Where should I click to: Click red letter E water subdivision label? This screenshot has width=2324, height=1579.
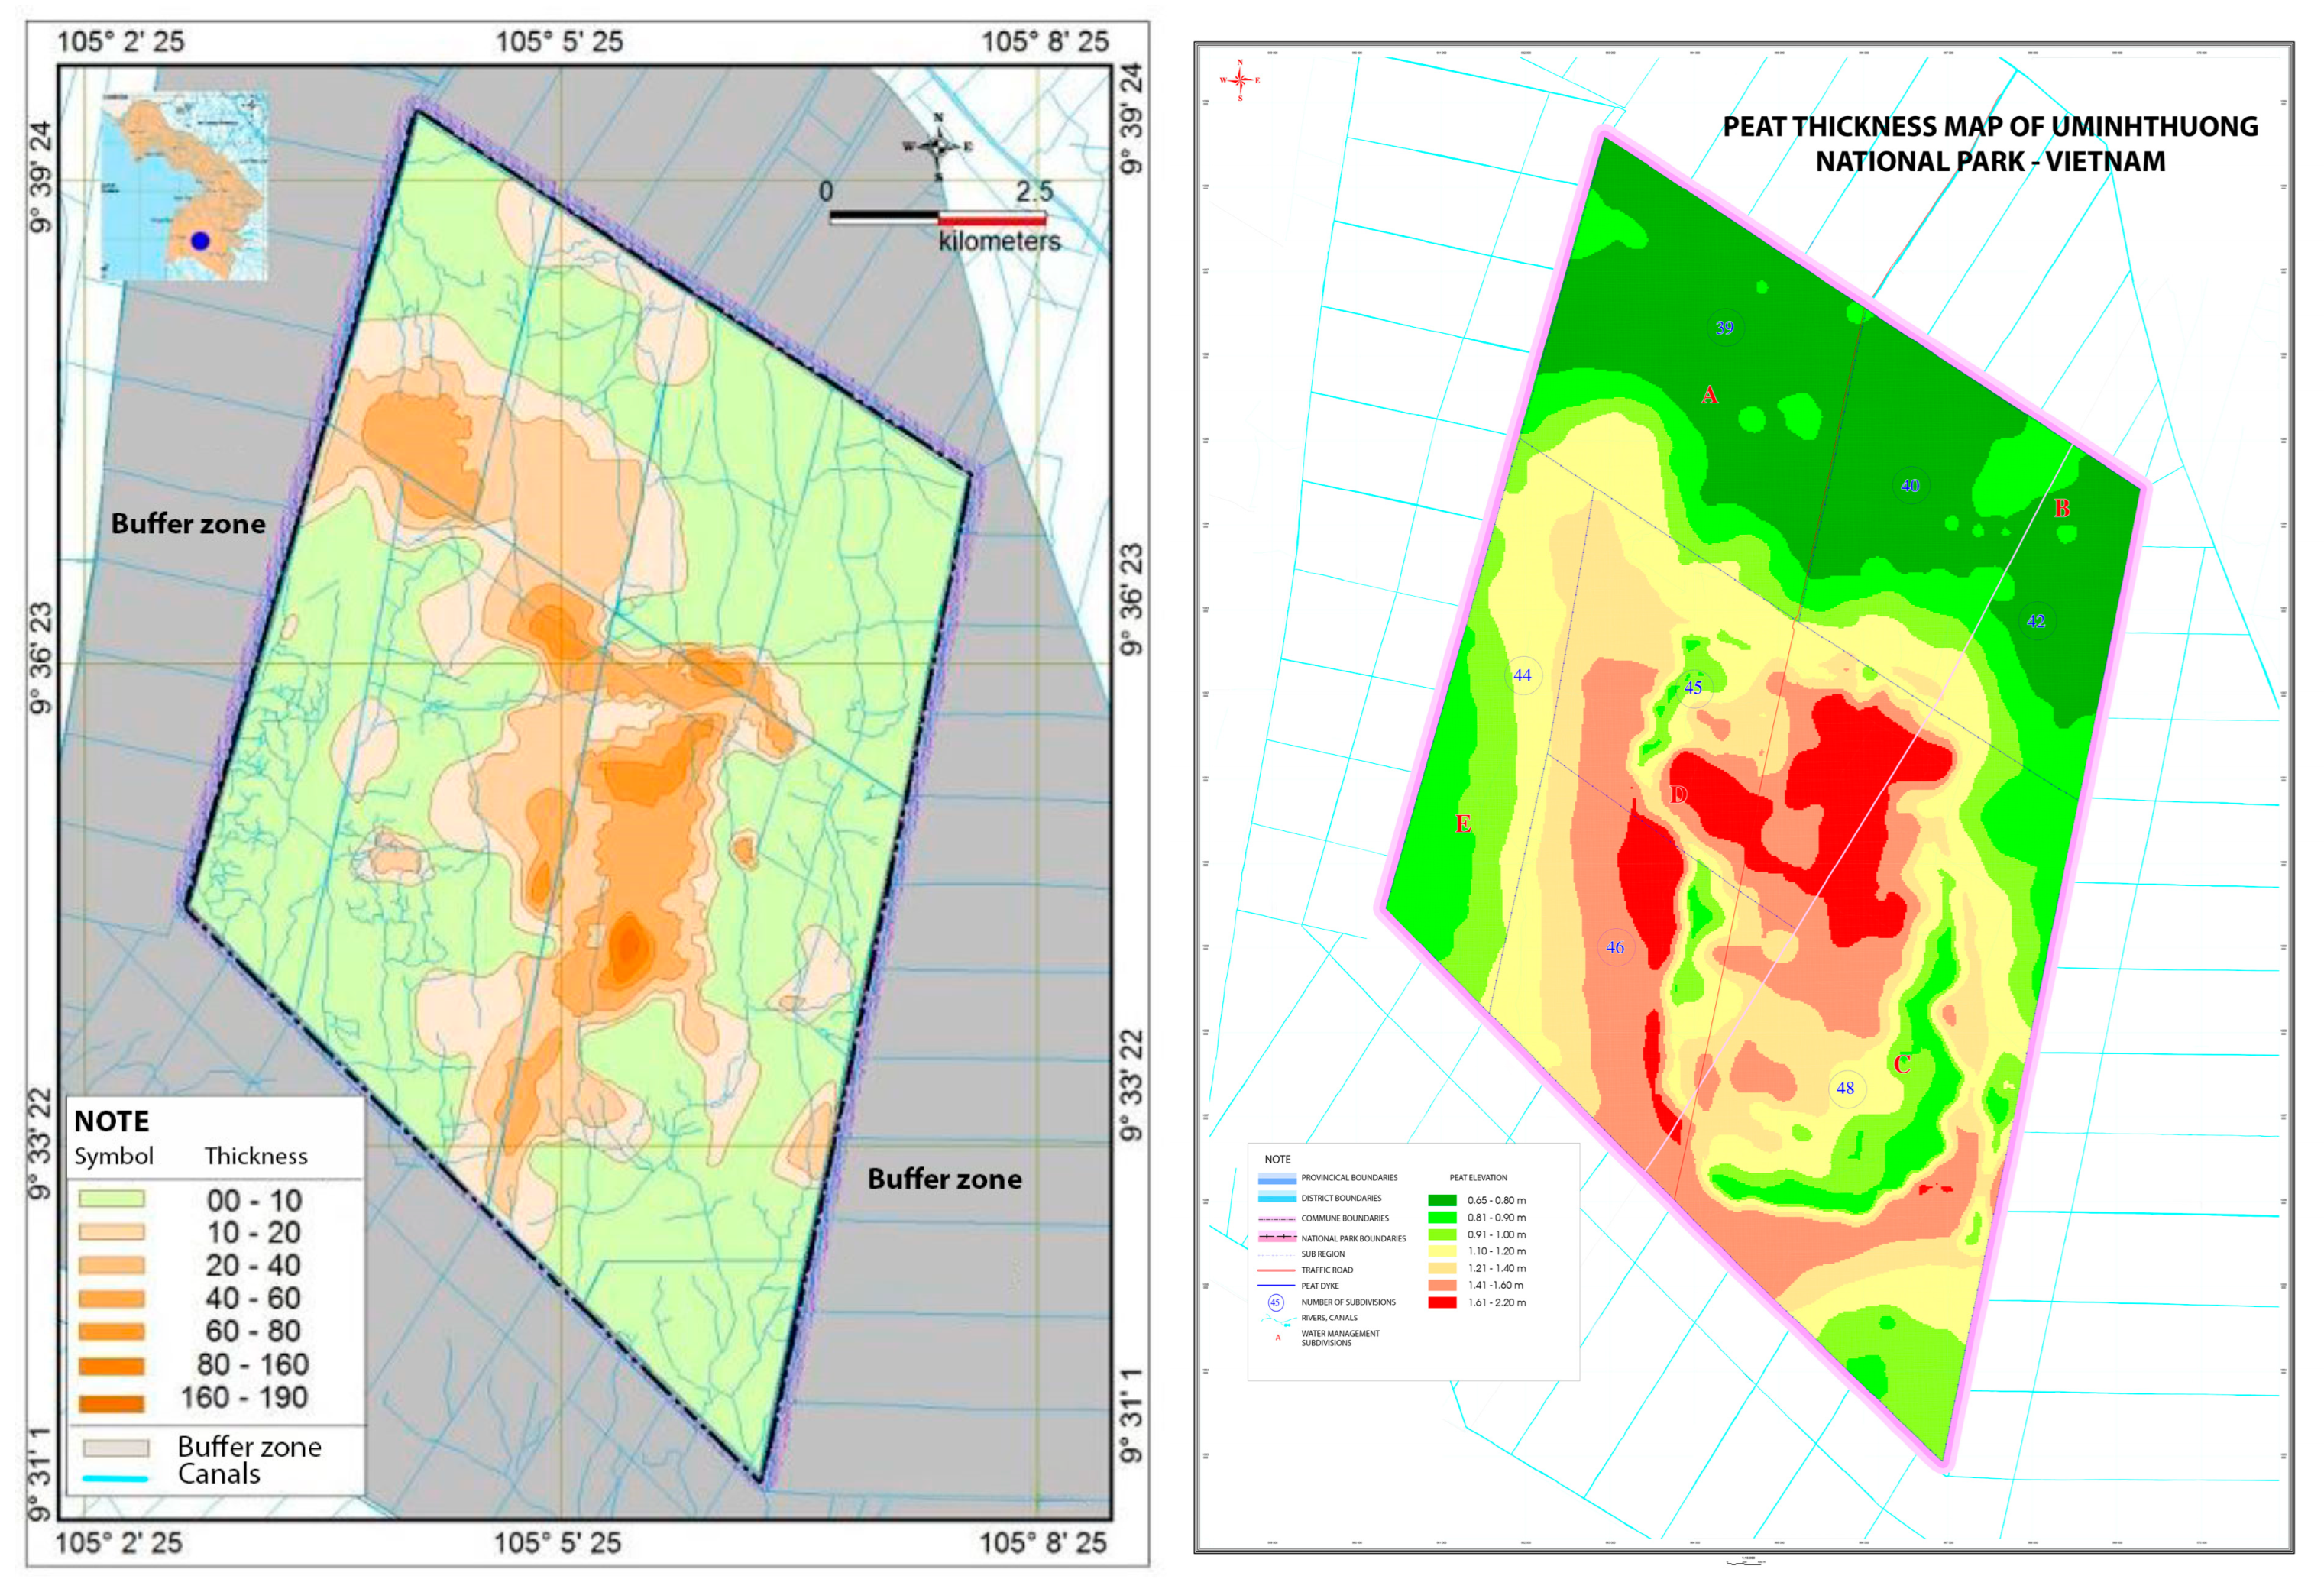1463,824
